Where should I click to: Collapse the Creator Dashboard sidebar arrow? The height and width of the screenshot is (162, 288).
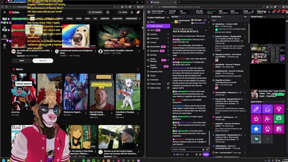click(x=168, y=18)
